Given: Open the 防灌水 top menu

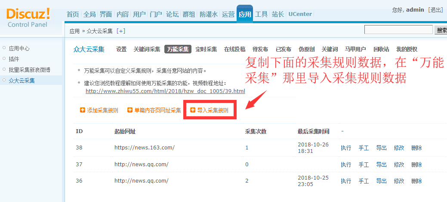Looking at the screenshot, I should pos(209,14).
